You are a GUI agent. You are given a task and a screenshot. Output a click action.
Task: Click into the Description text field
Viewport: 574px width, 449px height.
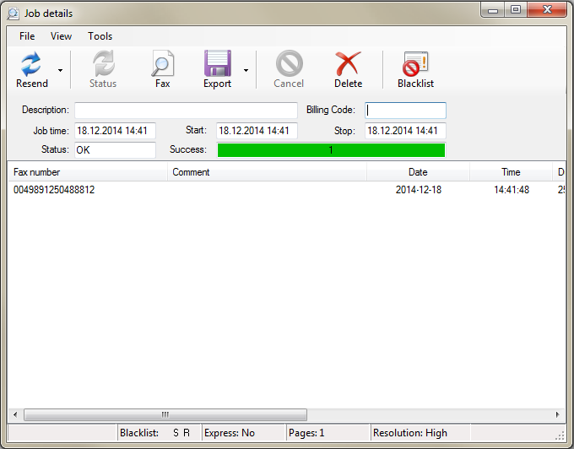tap(186, 111)
